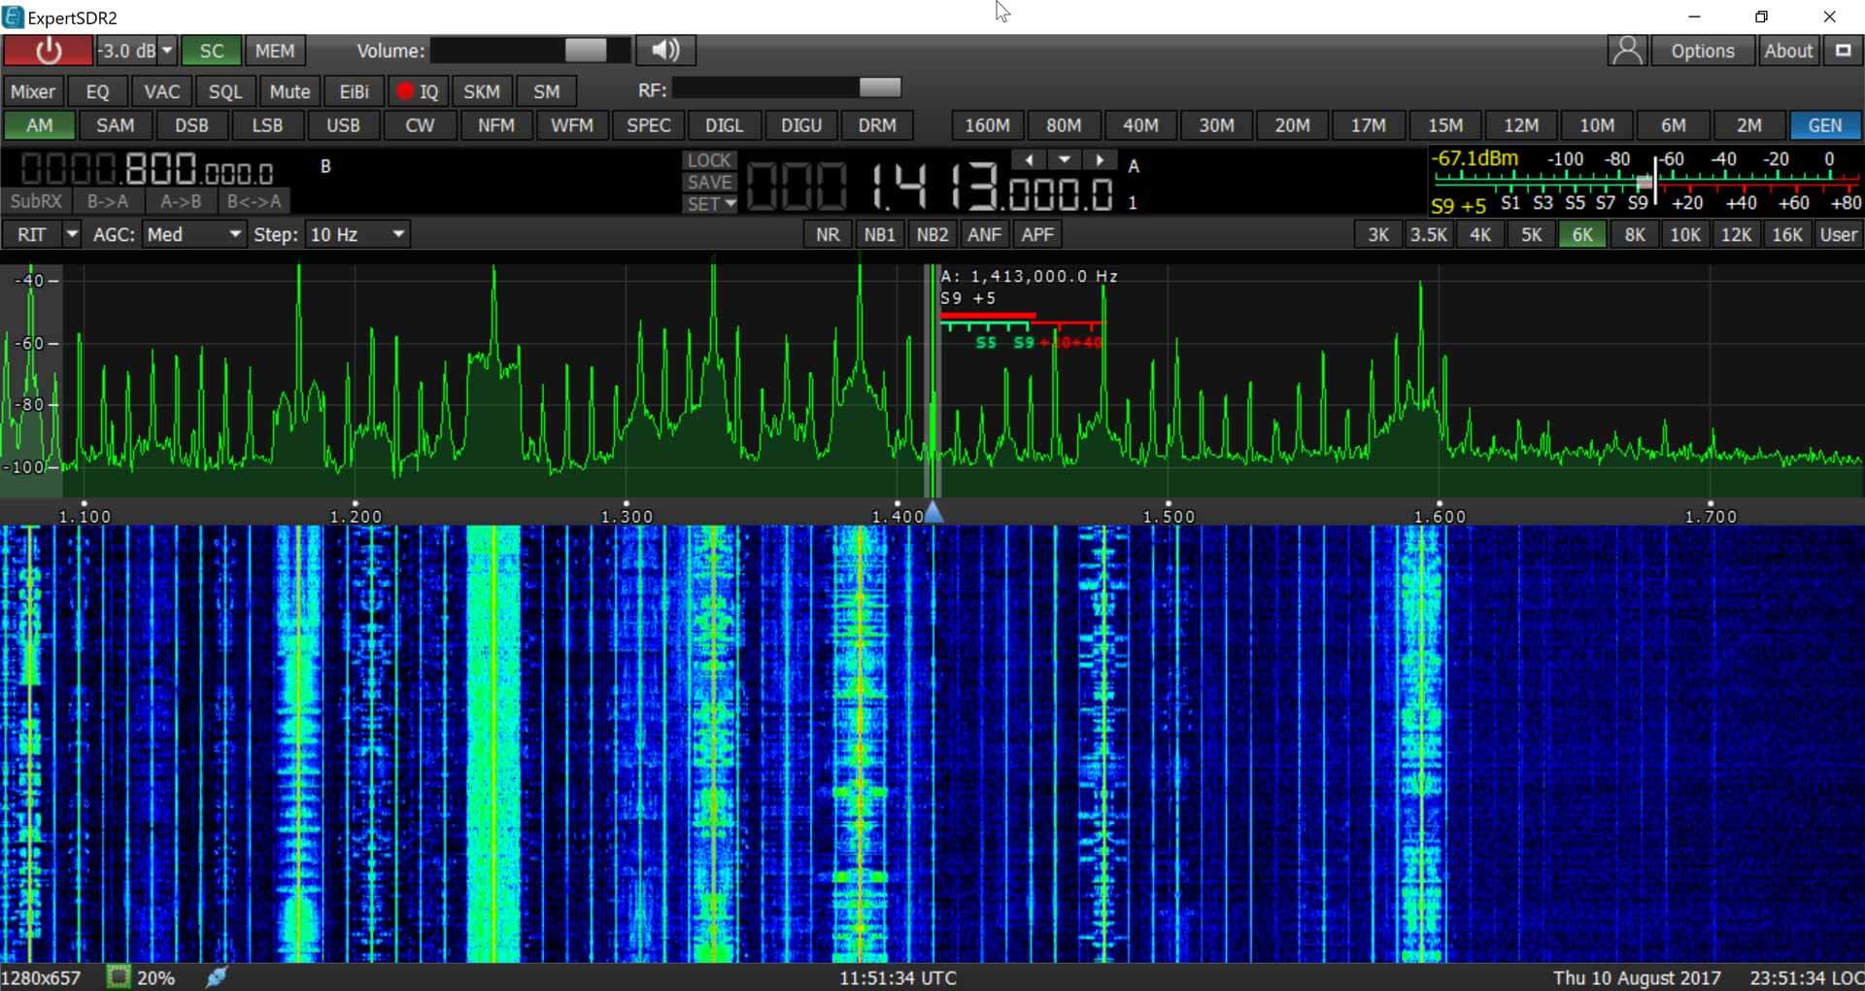
Task: Click the satellite icon in status bar
Action: coord(217,976)
